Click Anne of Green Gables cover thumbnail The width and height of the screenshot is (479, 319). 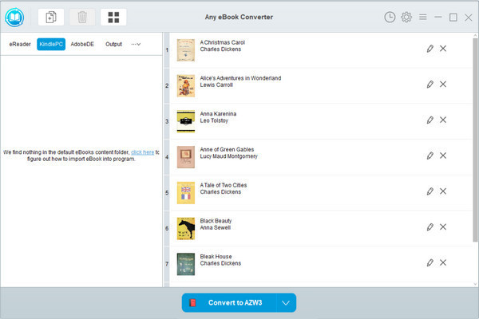point(186,157)
